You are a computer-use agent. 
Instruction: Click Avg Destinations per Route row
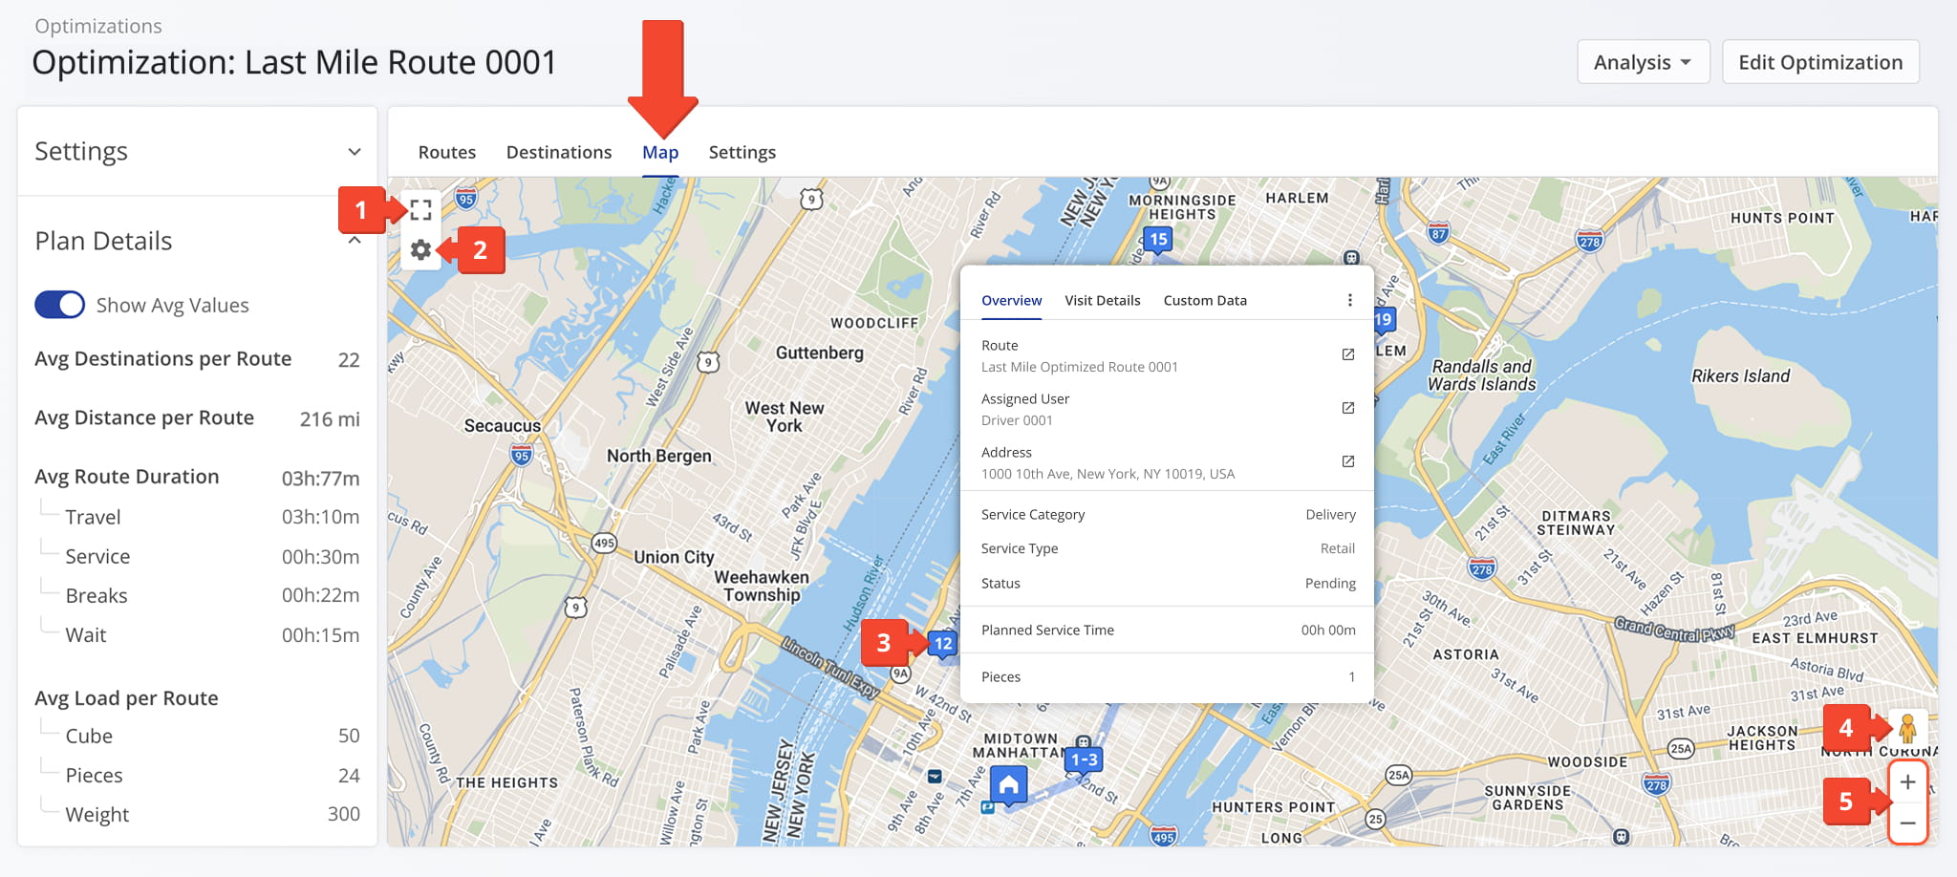point(197,359)
